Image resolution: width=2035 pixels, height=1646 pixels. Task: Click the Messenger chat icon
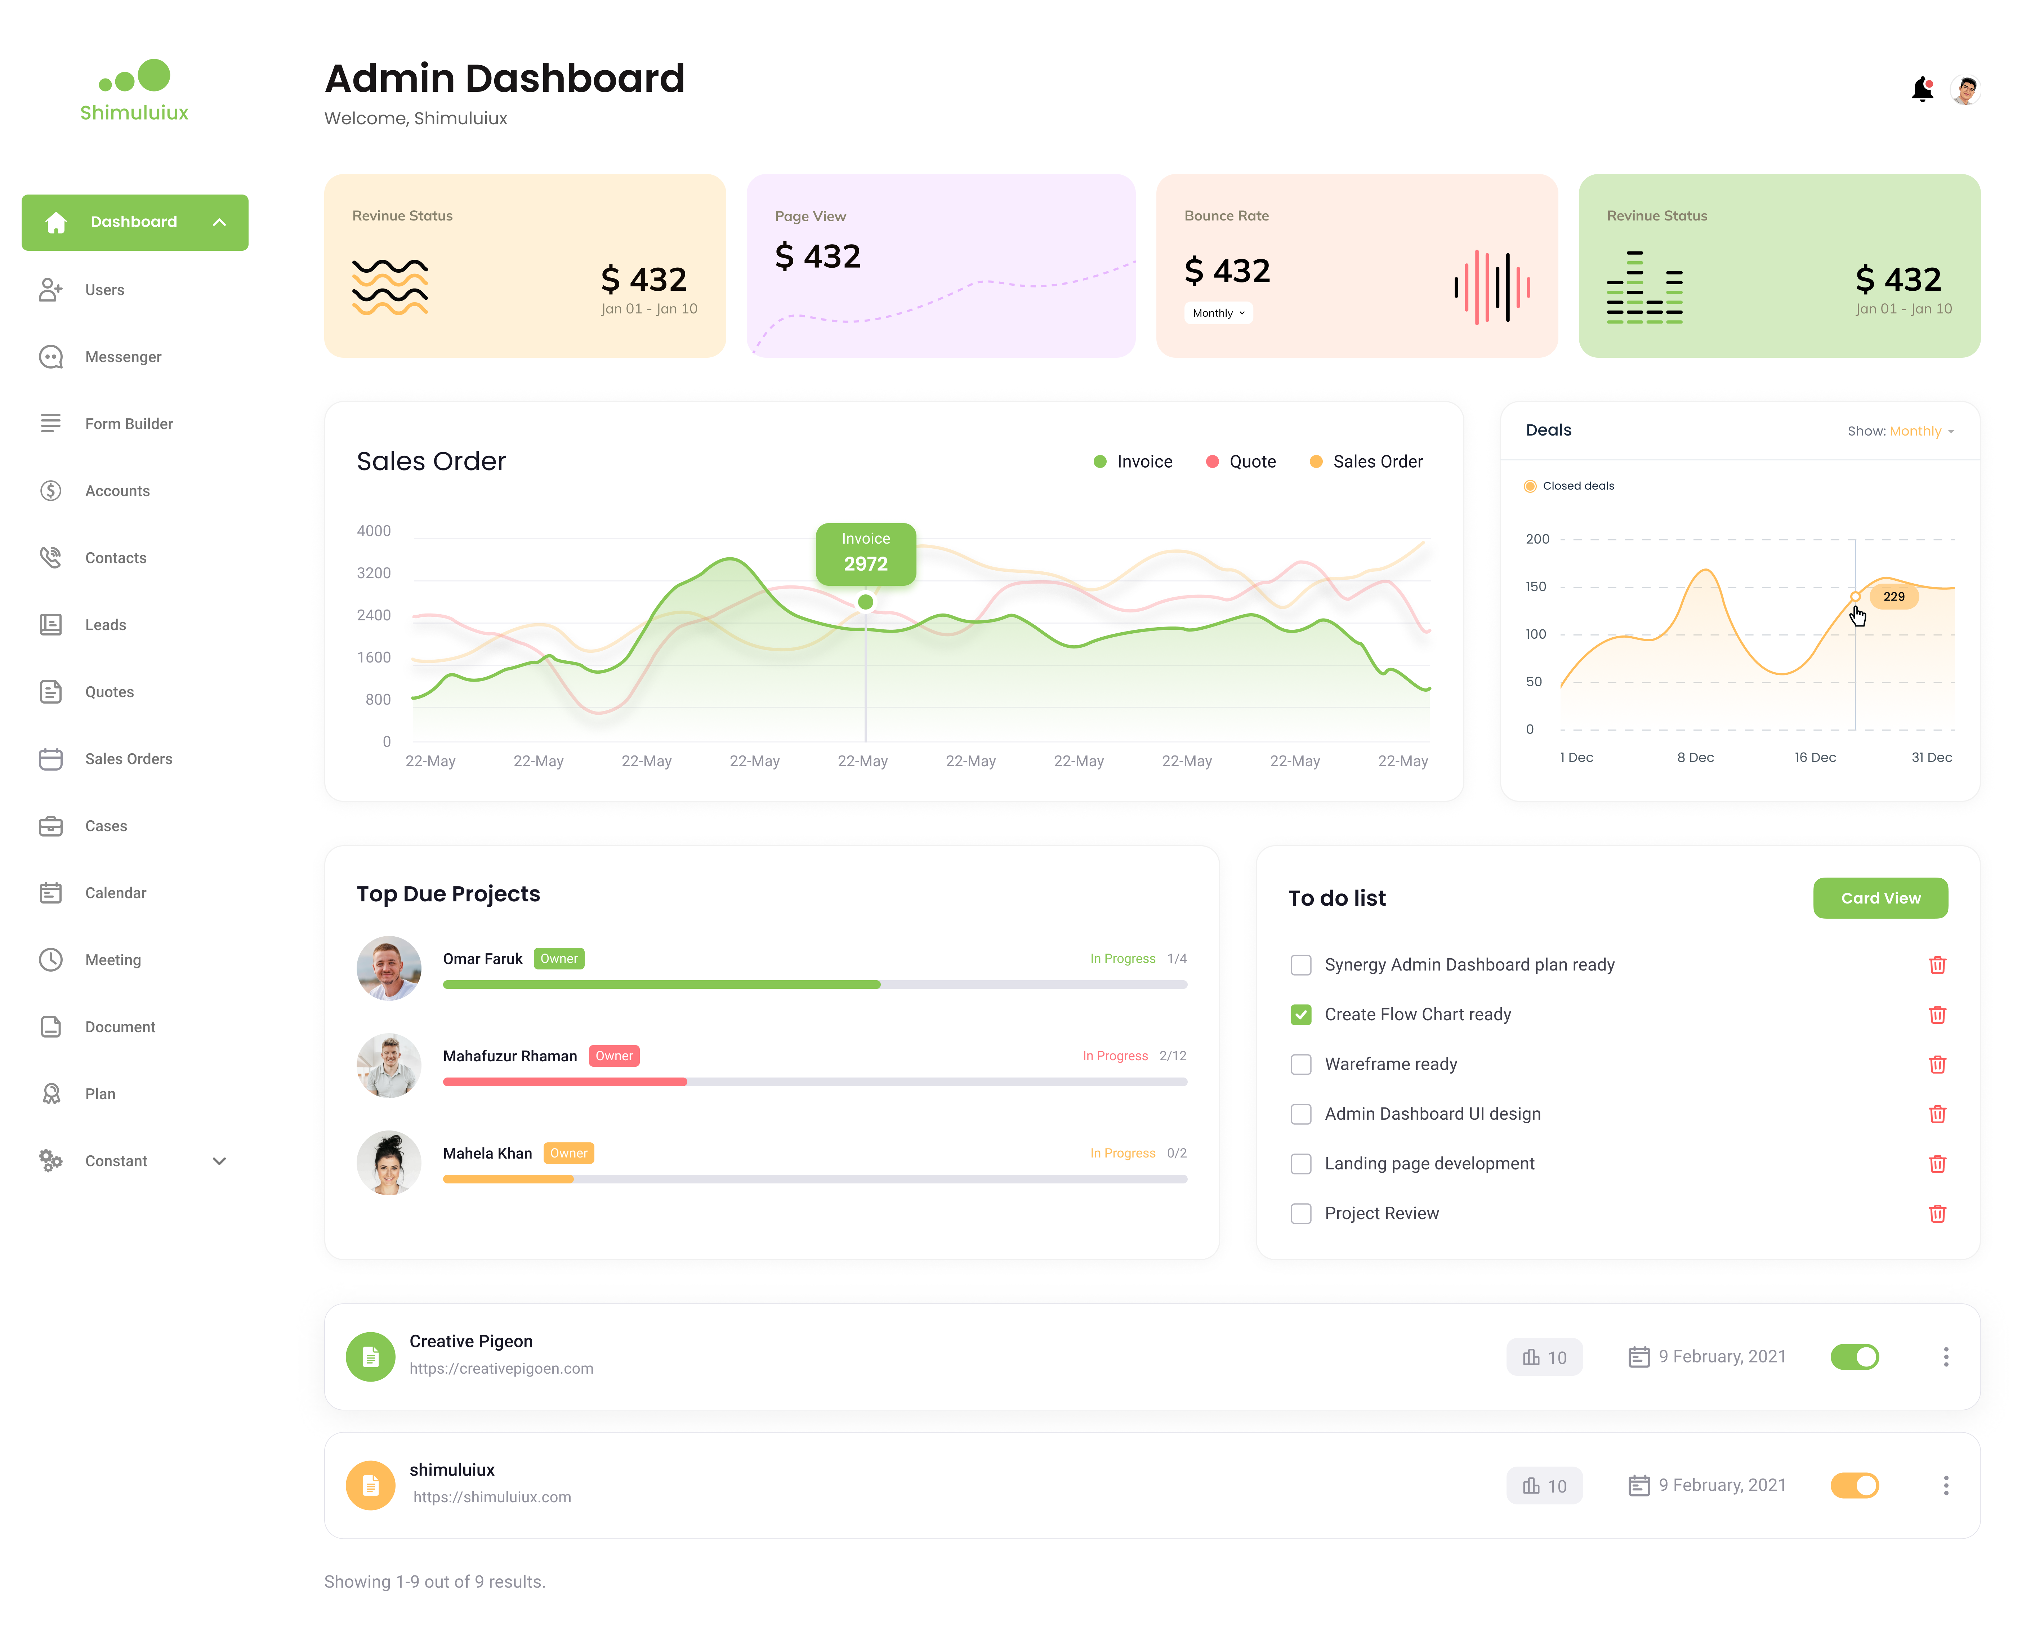50,357
